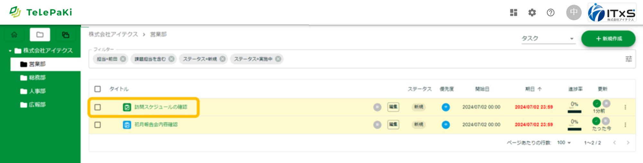The image size is (643, 163).
Task: Click the help question mark icon
Action: 550,13
